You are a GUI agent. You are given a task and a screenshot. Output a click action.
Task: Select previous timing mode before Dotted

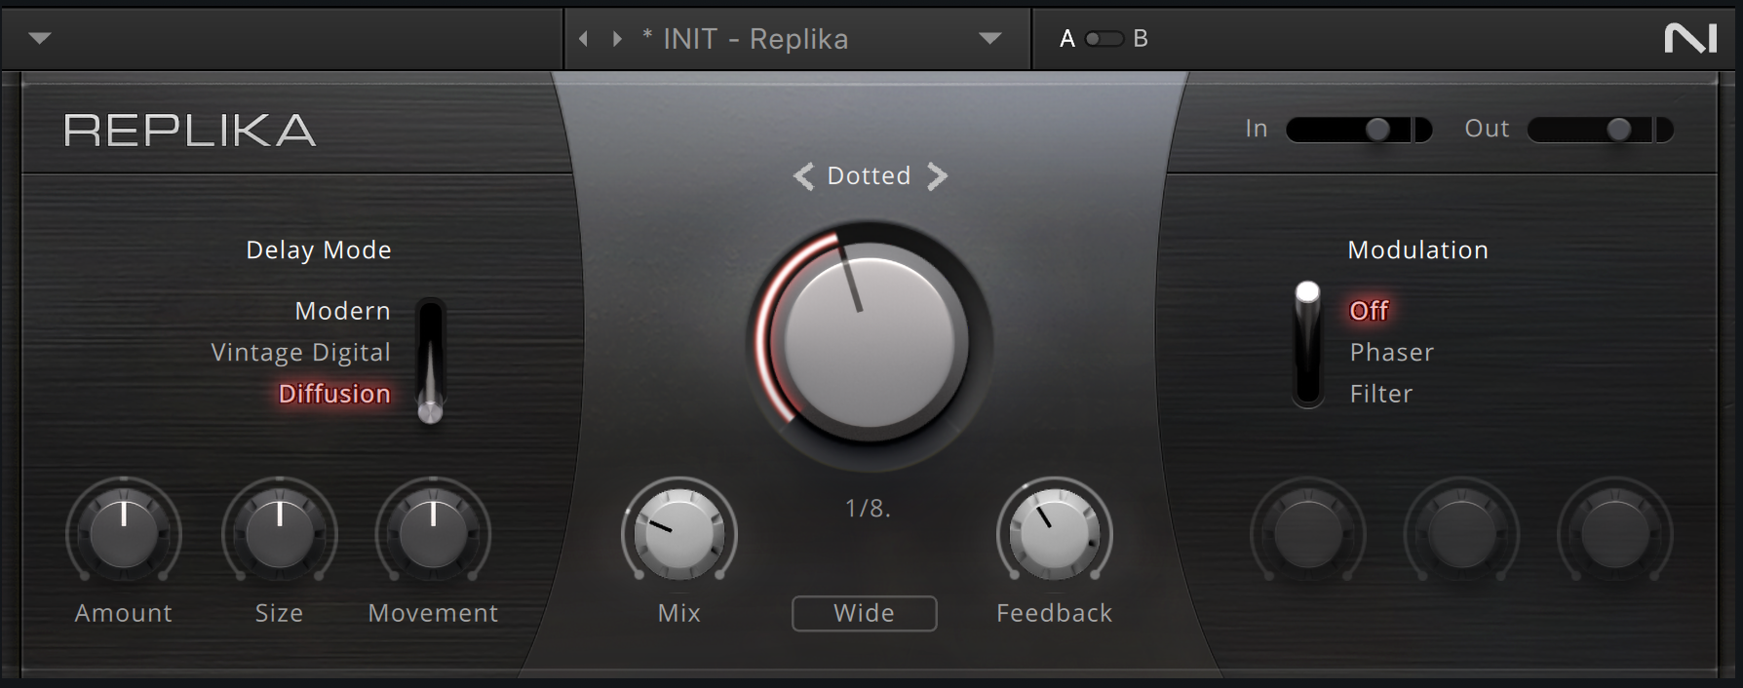coord(803,176)
